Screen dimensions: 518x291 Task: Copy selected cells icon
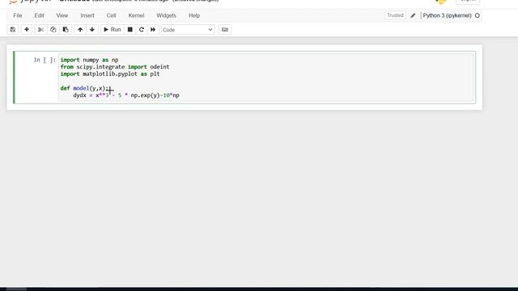point(53,30)
